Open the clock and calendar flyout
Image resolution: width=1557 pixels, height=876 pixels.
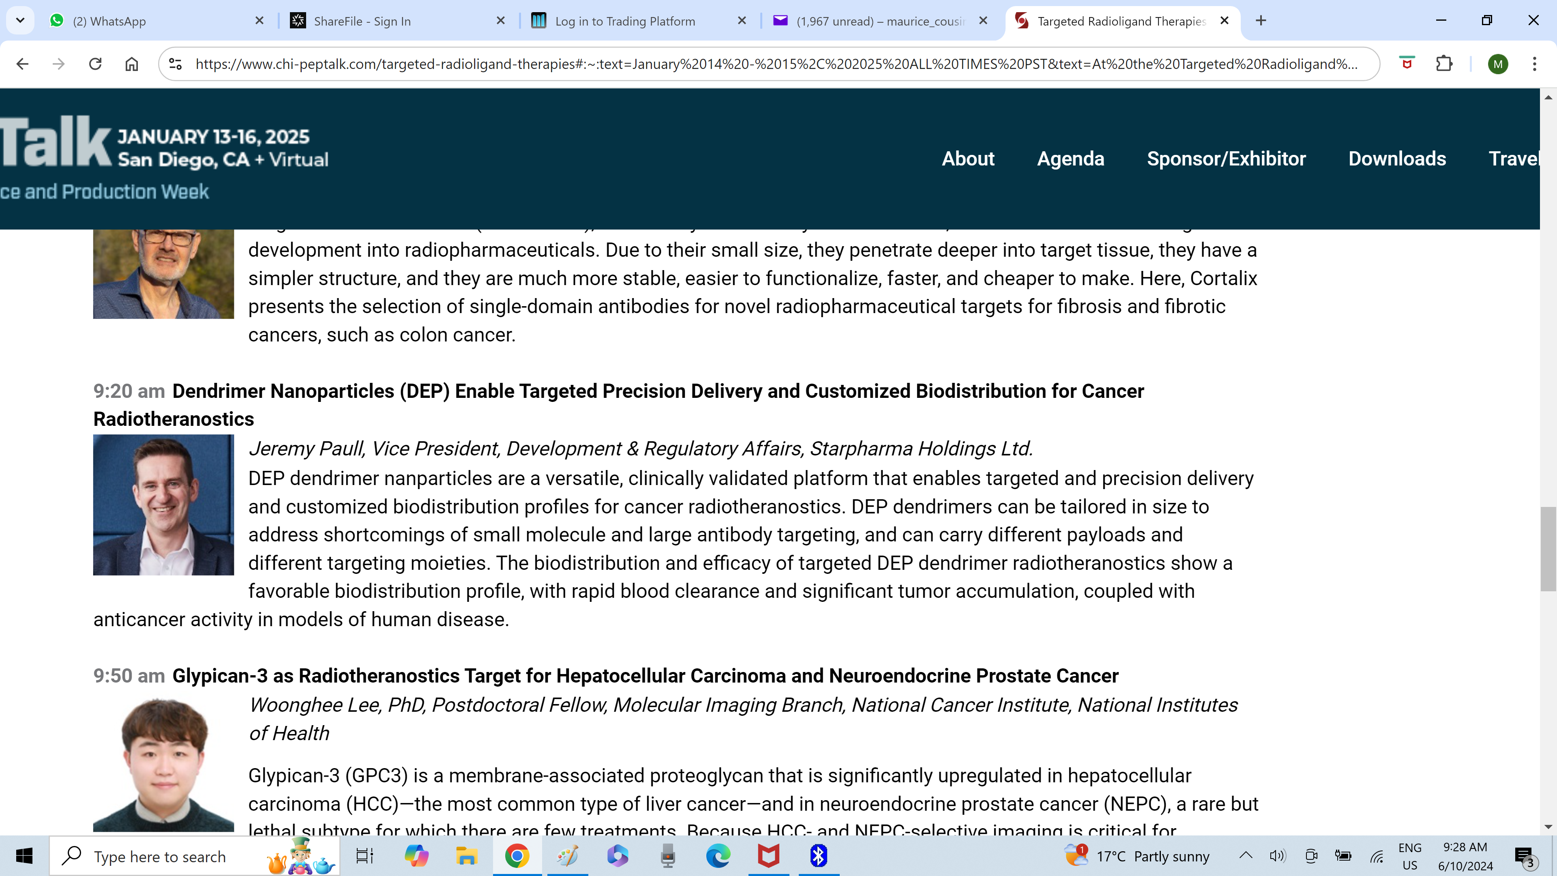1465,856
